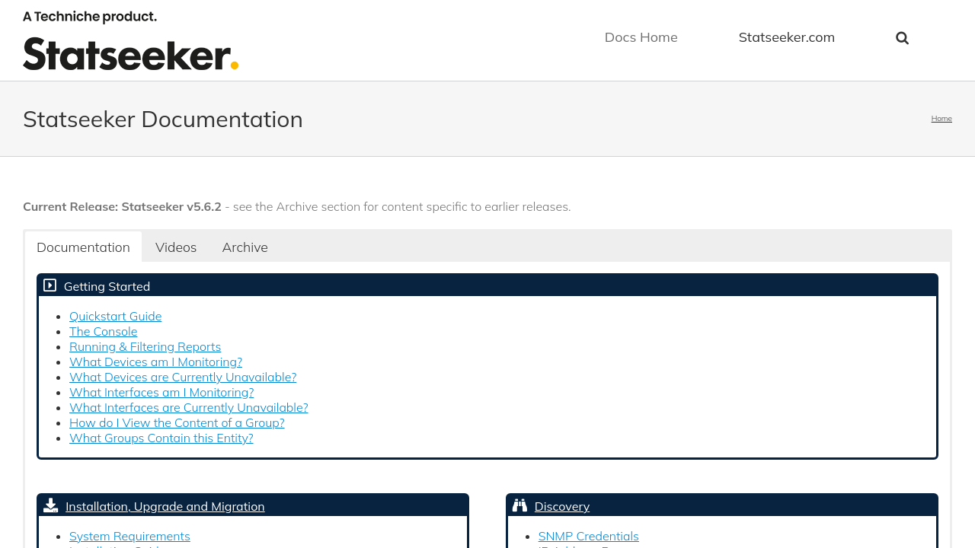
Task: Open How do I View the Content of a Group?
Action: point(177,422)
